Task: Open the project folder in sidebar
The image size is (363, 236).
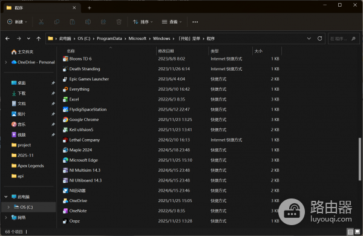Action: click(x=21, y=145)
